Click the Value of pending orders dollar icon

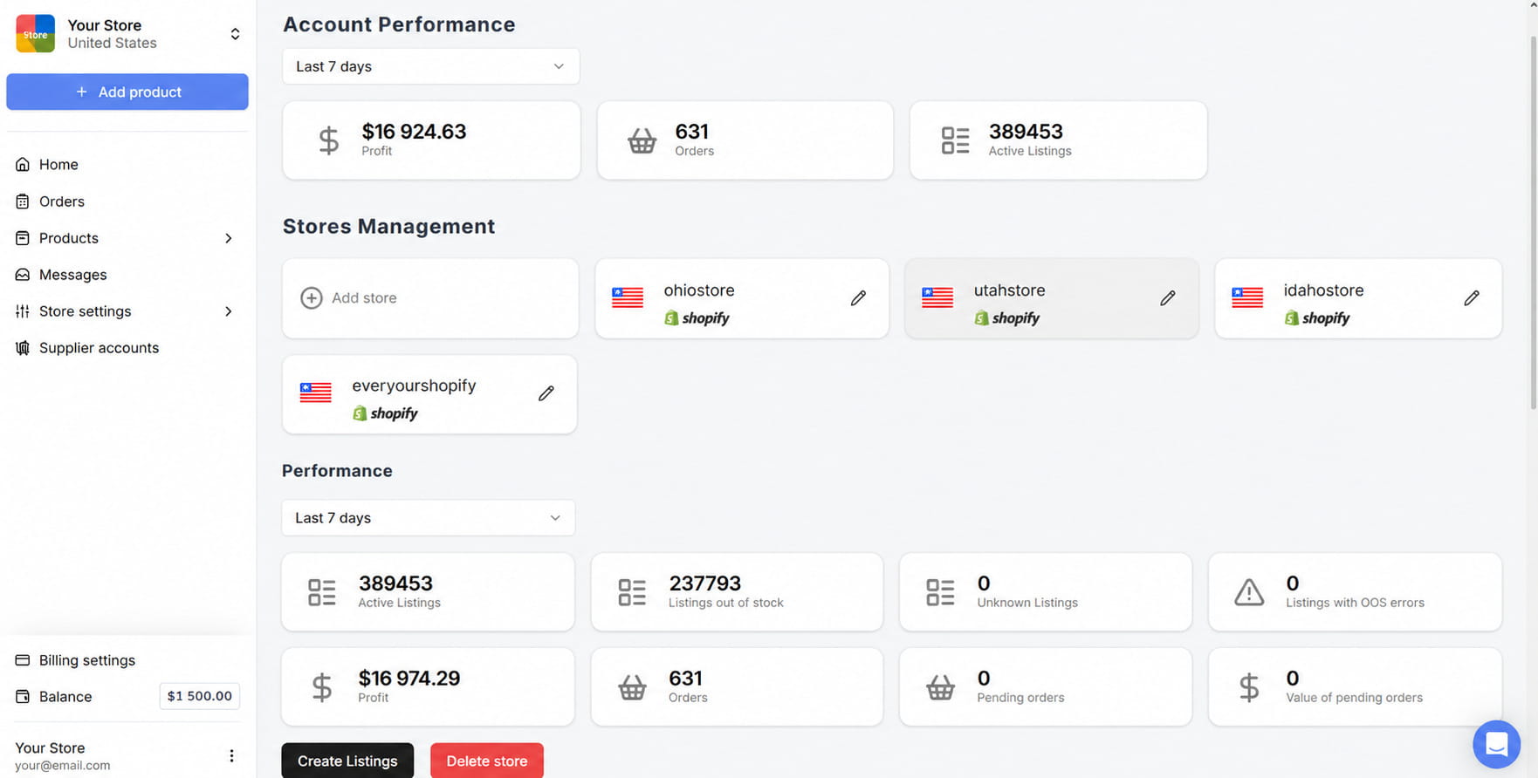click(x=1249, y=687)
